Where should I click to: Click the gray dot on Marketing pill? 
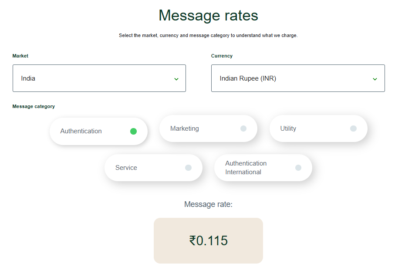click(x=243, y=128)
